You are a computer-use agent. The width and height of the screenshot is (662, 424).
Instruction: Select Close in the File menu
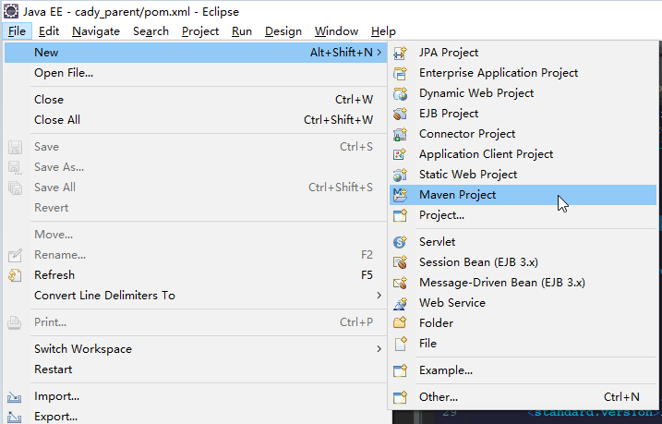pyautogui.click(x=196, y=100)
